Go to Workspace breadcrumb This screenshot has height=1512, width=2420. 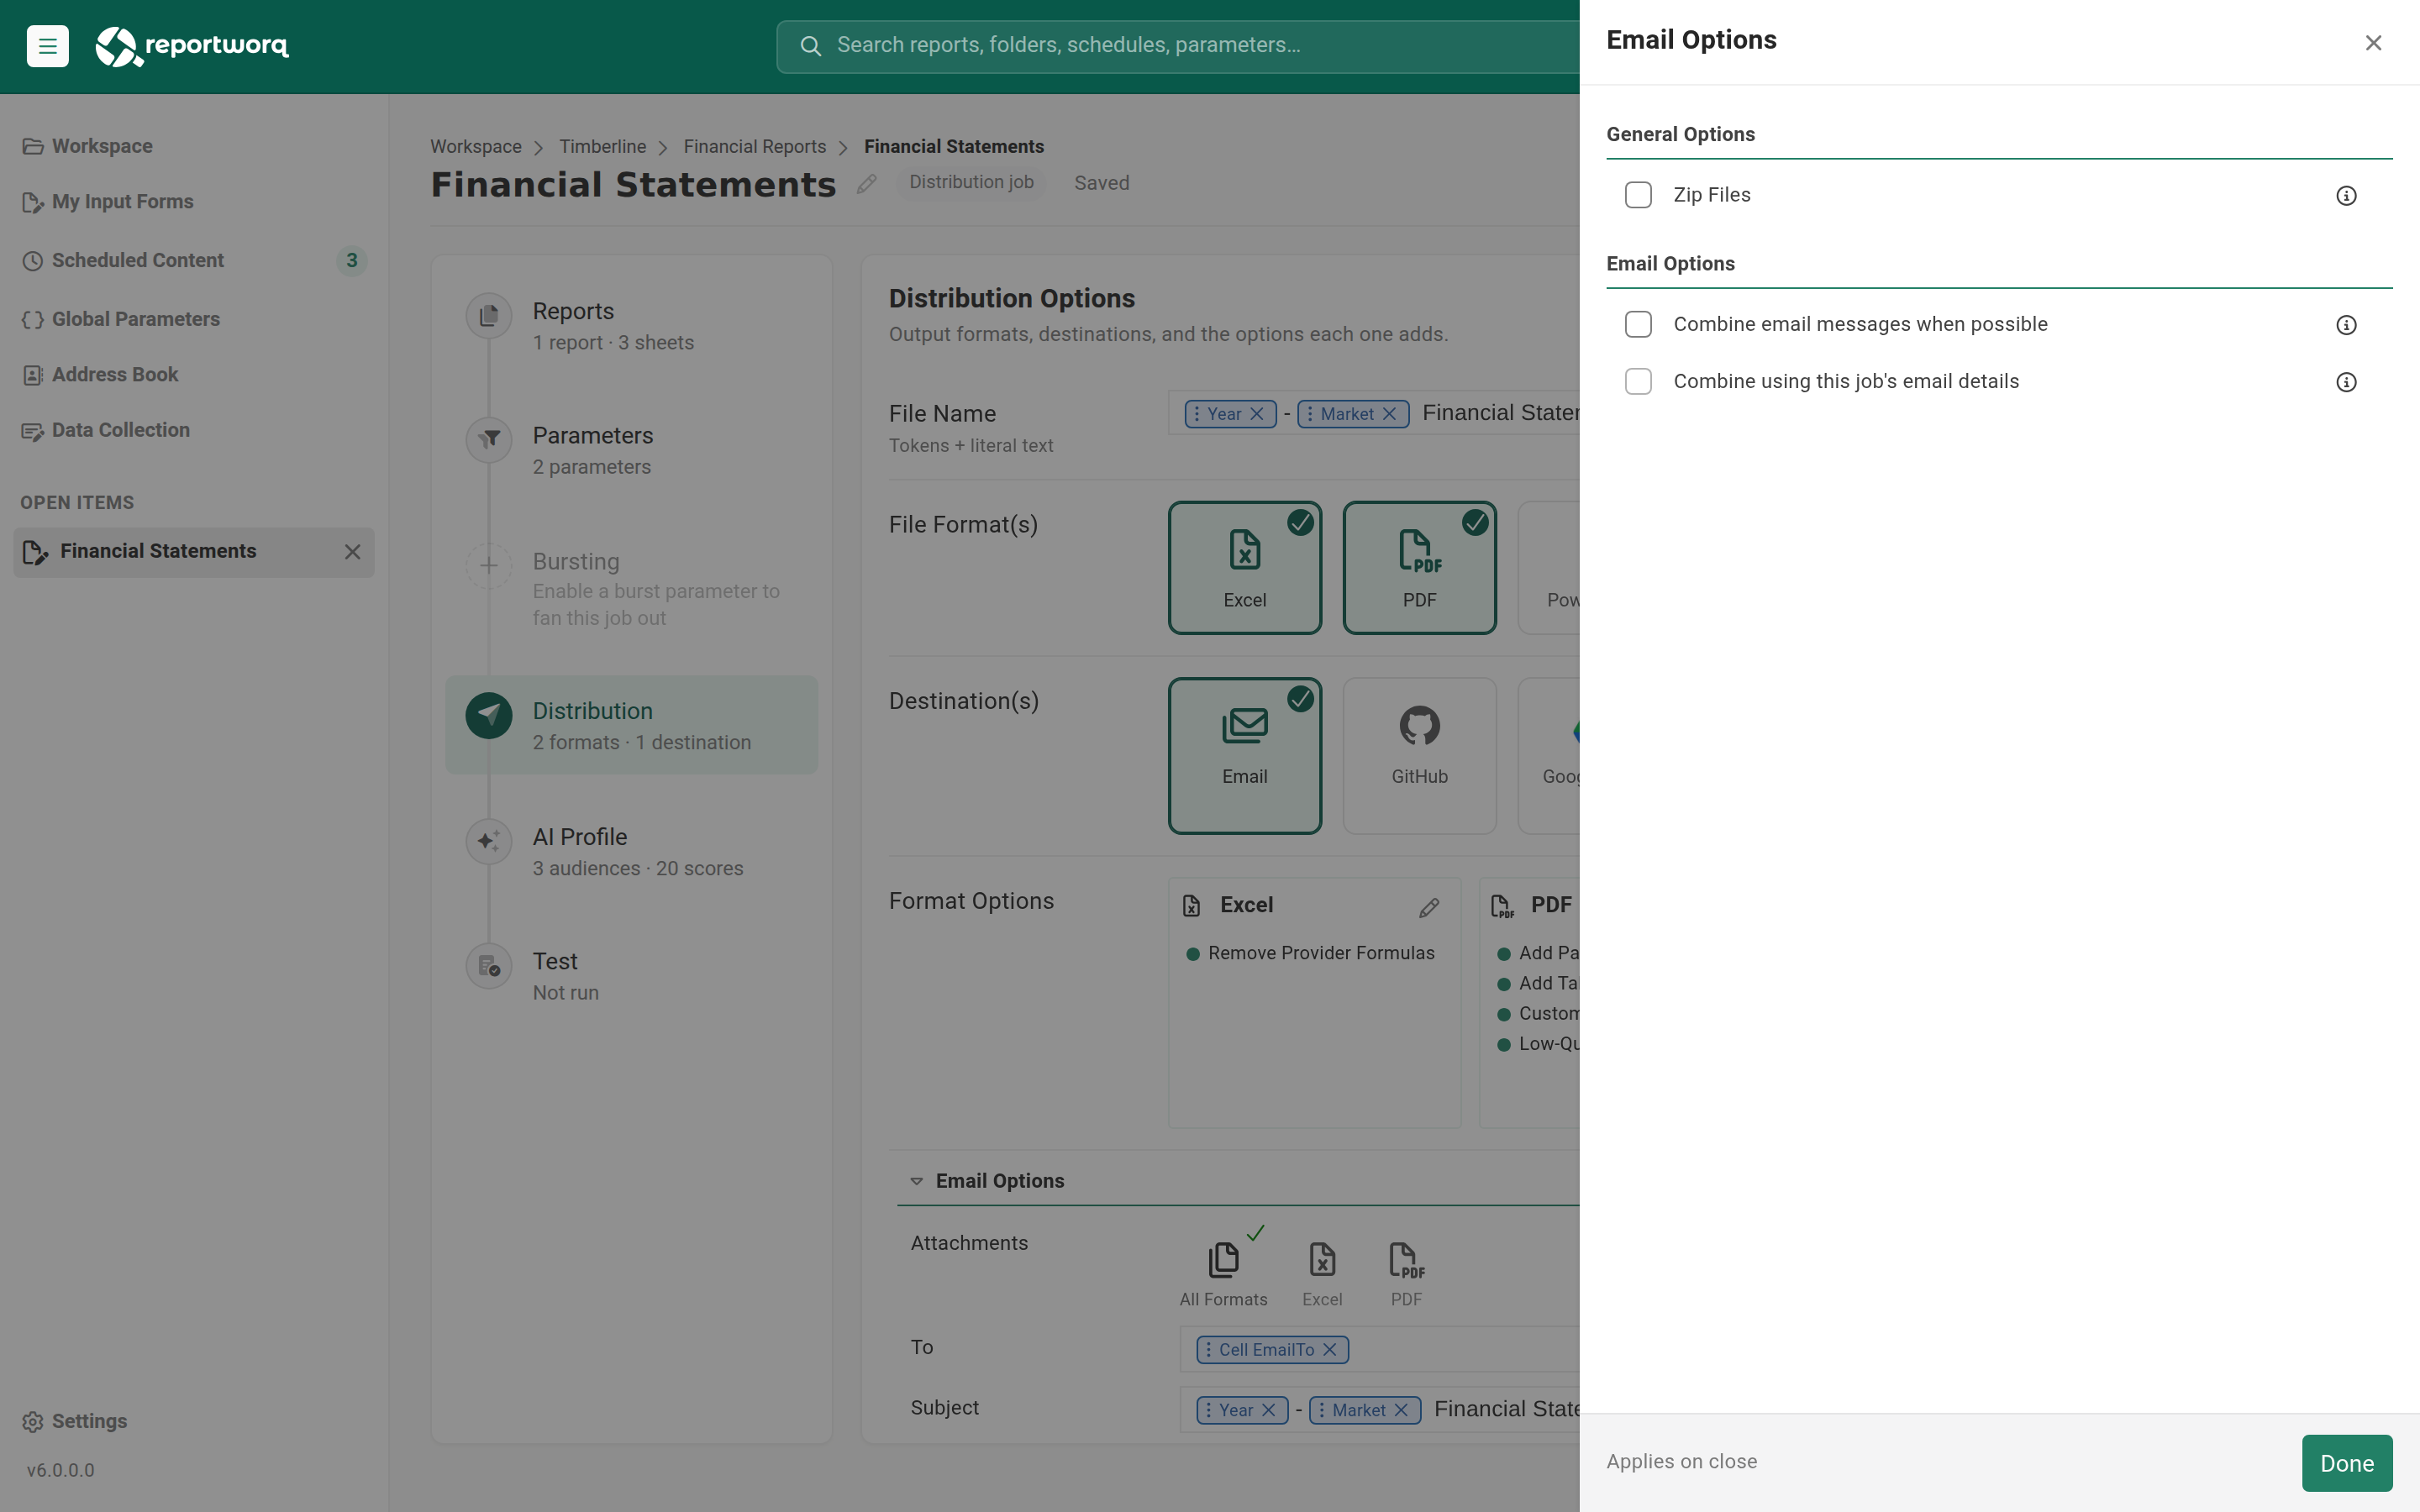click(x=476, y=147)
